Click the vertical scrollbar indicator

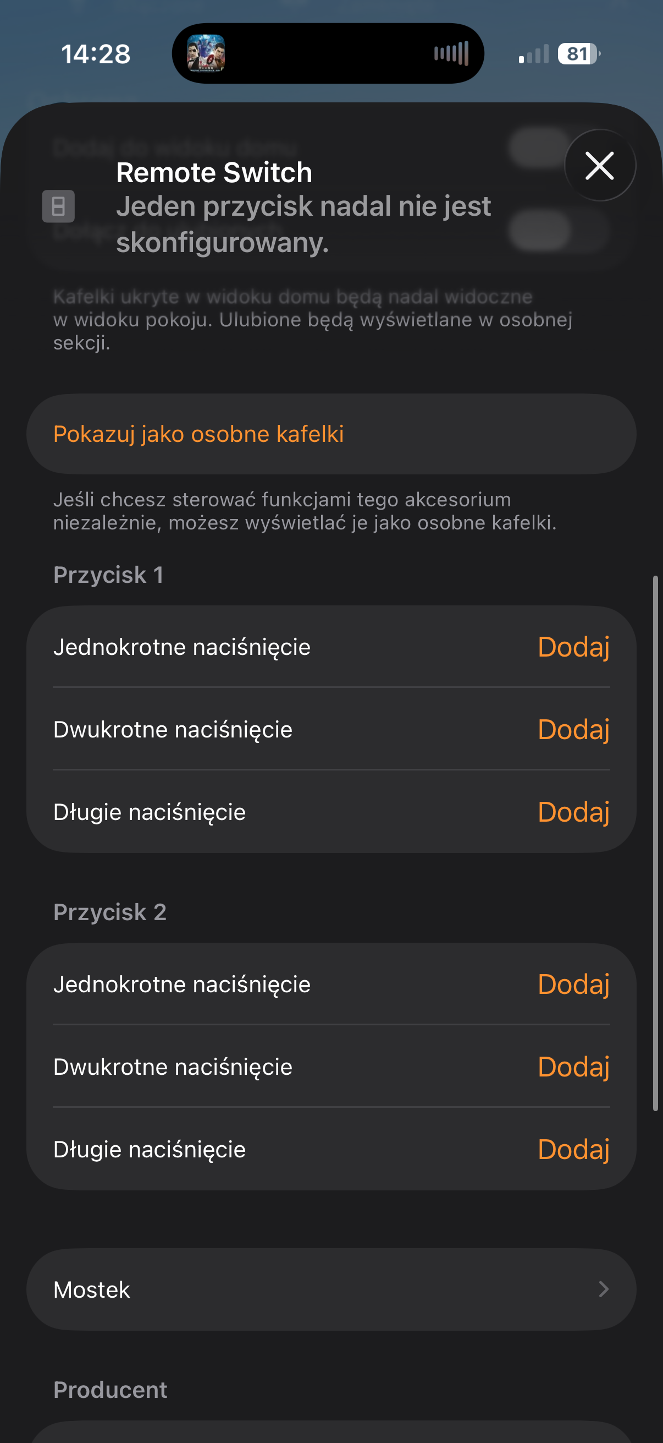pos(655,840)
